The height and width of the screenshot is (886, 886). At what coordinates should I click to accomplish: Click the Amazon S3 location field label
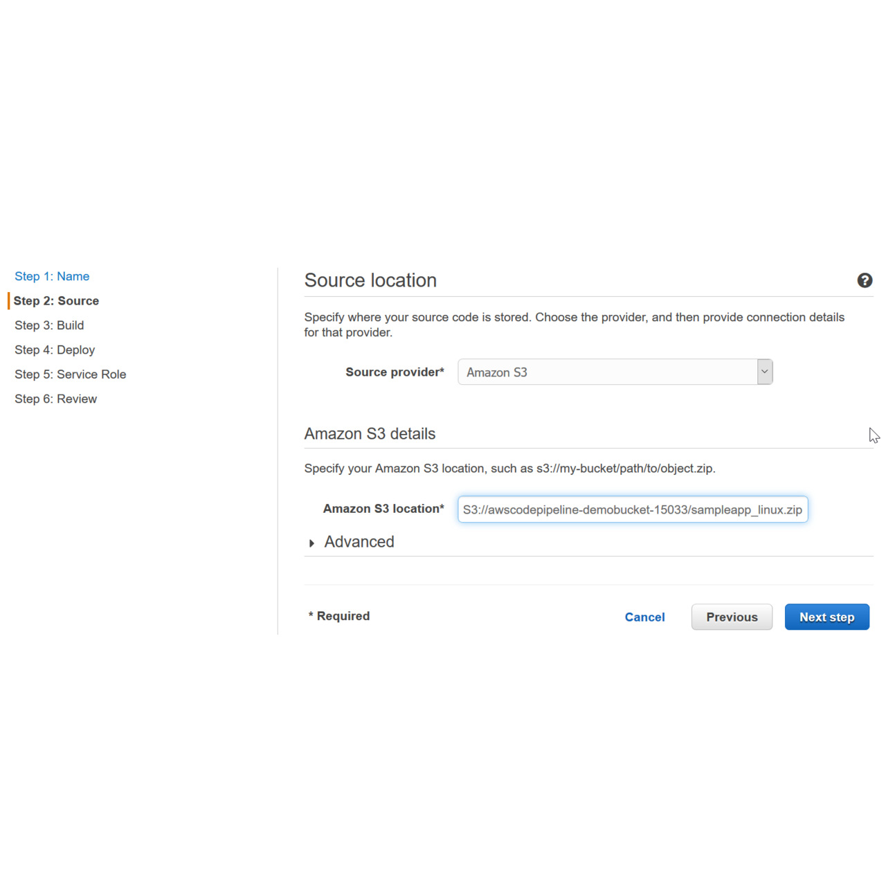coord(383,509)
